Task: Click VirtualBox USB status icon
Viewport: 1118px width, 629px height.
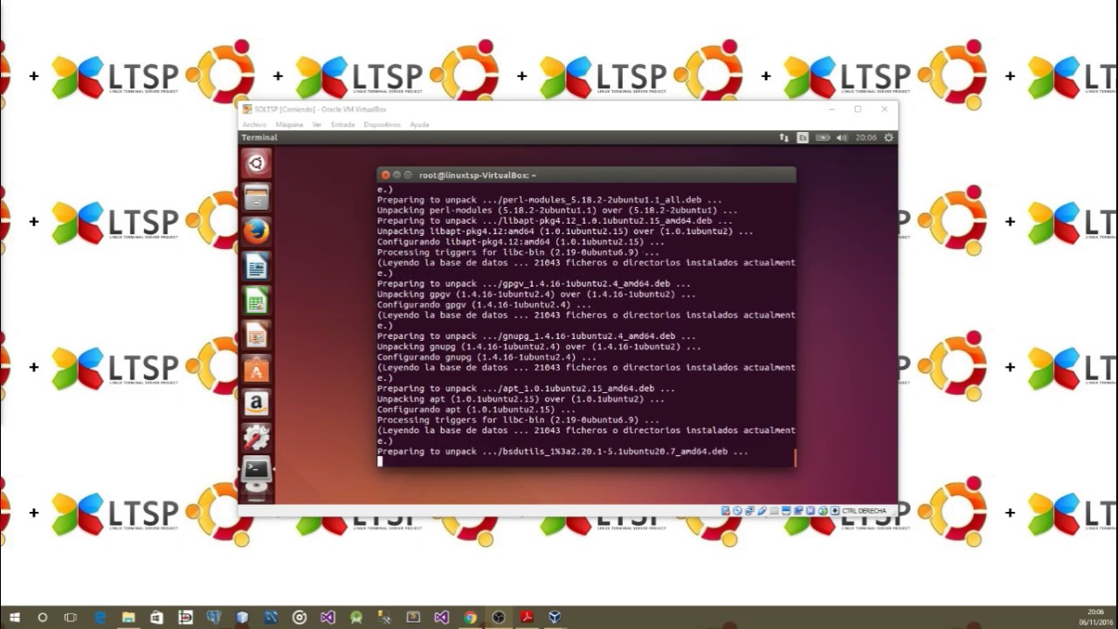Action: coord(762,511)
